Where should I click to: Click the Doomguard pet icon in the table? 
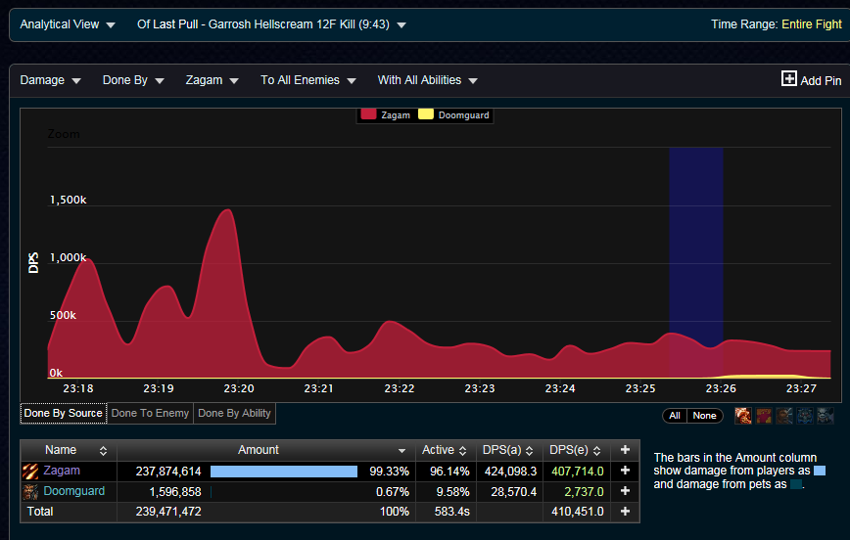pyautogui.click(x=30, y=492)
